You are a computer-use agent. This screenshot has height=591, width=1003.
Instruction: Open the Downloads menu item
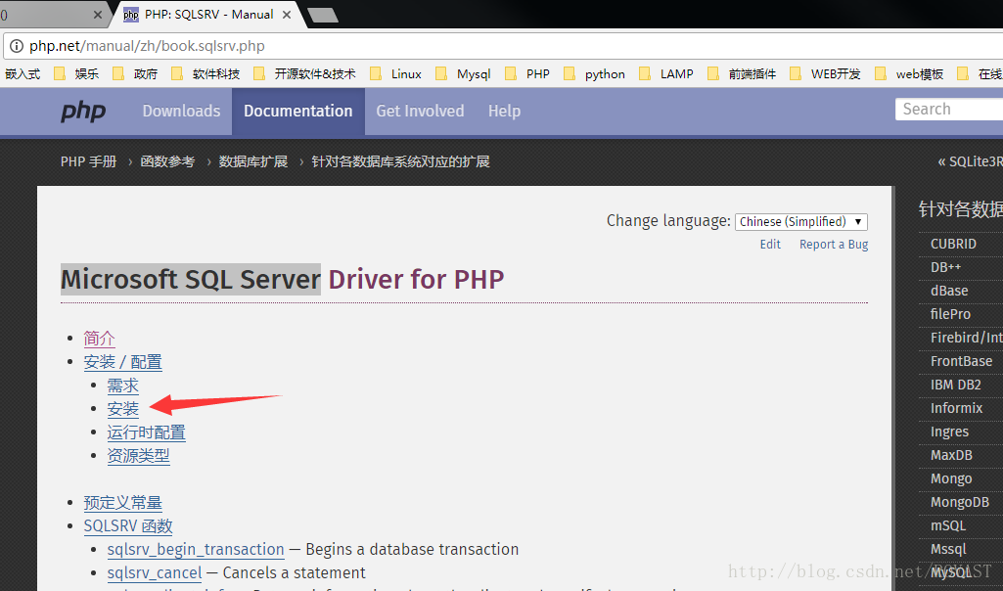[181, 112]
